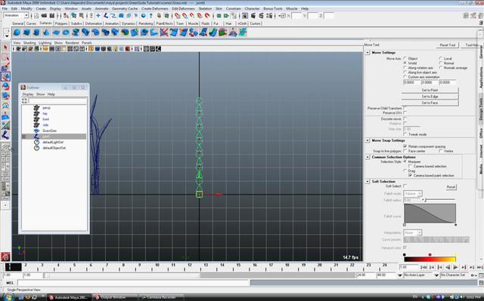Click the Maya icon at toolbox bottom
Image resolution: width=484 pixels, height=301 pixels.
tap(5, 256)
